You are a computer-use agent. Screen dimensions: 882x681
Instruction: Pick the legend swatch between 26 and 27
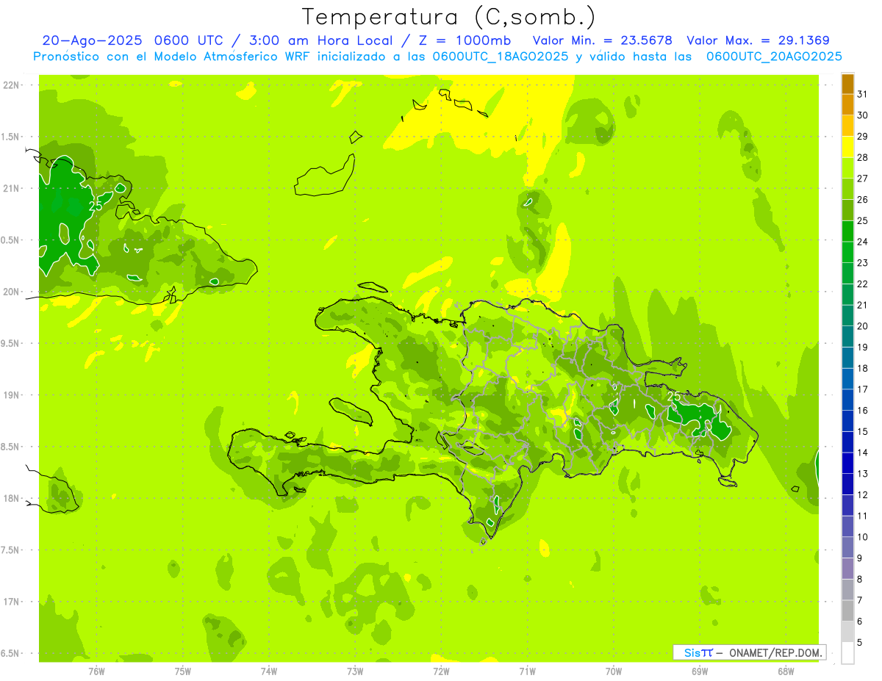pos(847,190)
